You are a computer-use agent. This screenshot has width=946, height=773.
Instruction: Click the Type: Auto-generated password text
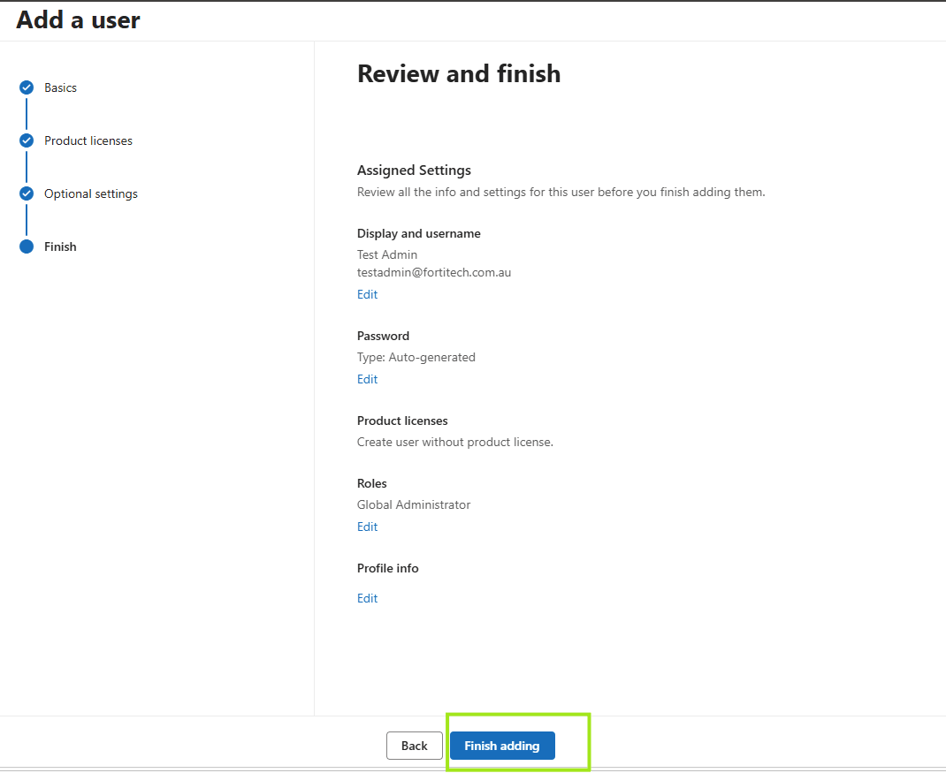click(x=416, y=358)
